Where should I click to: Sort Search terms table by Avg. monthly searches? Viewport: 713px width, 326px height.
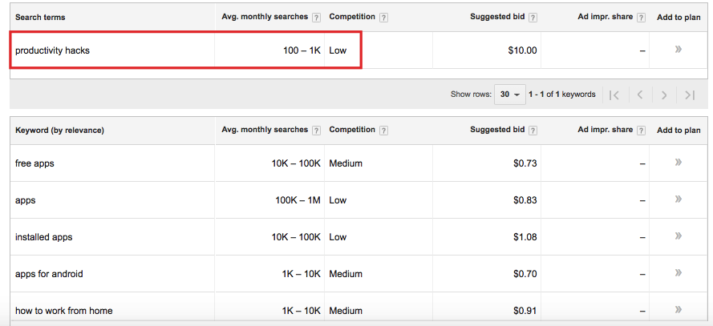pos(265,17)
